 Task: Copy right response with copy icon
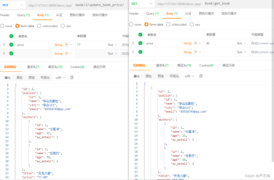201,76
